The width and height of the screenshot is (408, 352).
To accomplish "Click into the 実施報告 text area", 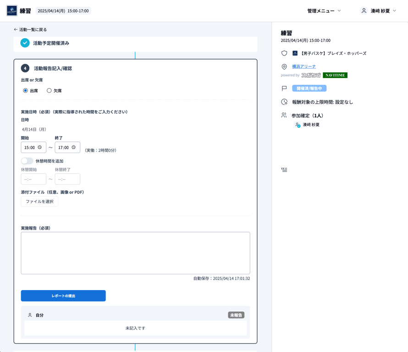I will point(135,253).
